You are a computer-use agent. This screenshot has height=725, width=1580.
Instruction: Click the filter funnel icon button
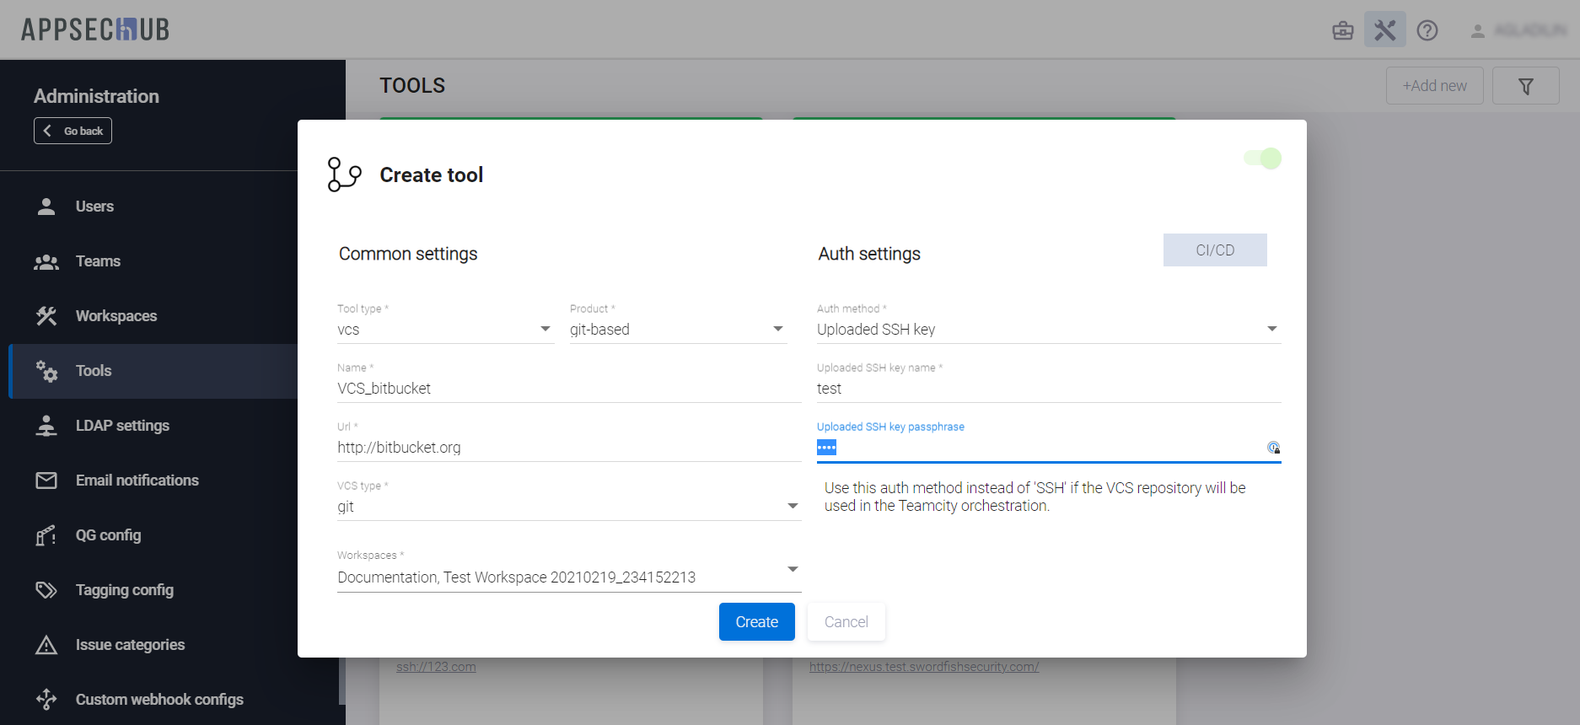click(x=1525, y=86)
